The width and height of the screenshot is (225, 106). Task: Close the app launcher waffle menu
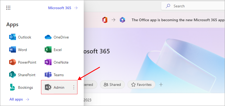(8, 8)
